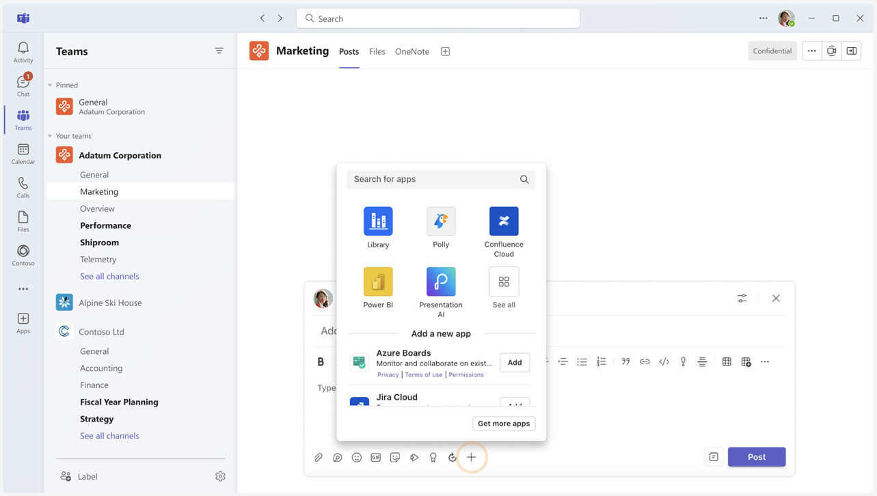The height and width of the screenshot is (496, 877).
Task: Collapse the Pinned section
Action: [50, 85]
